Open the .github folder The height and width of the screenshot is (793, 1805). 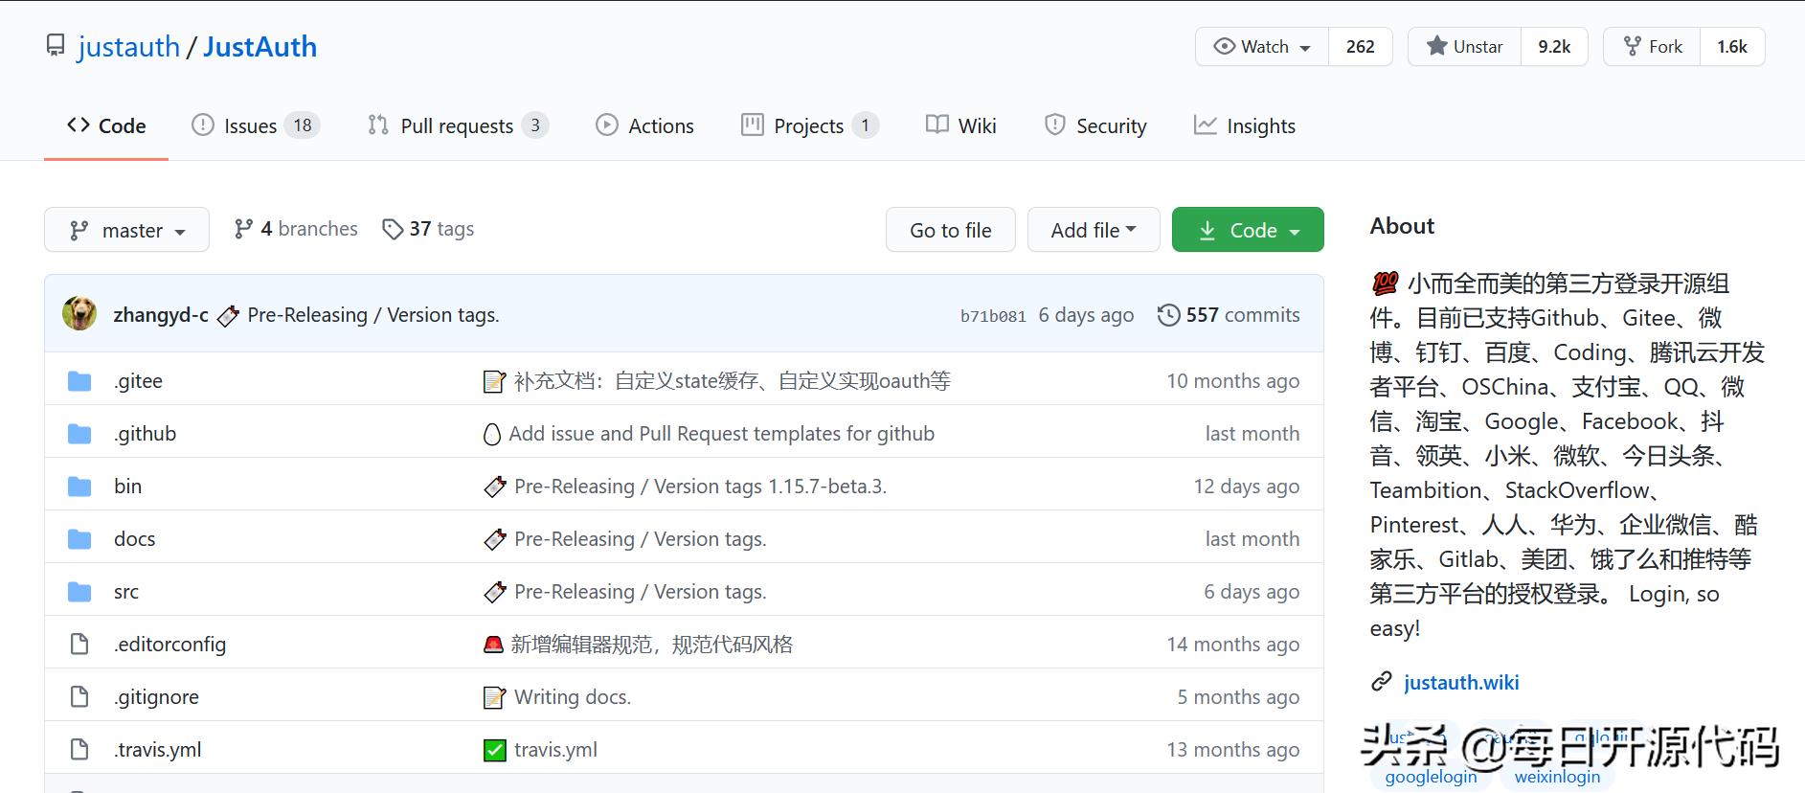pos(145,434)
